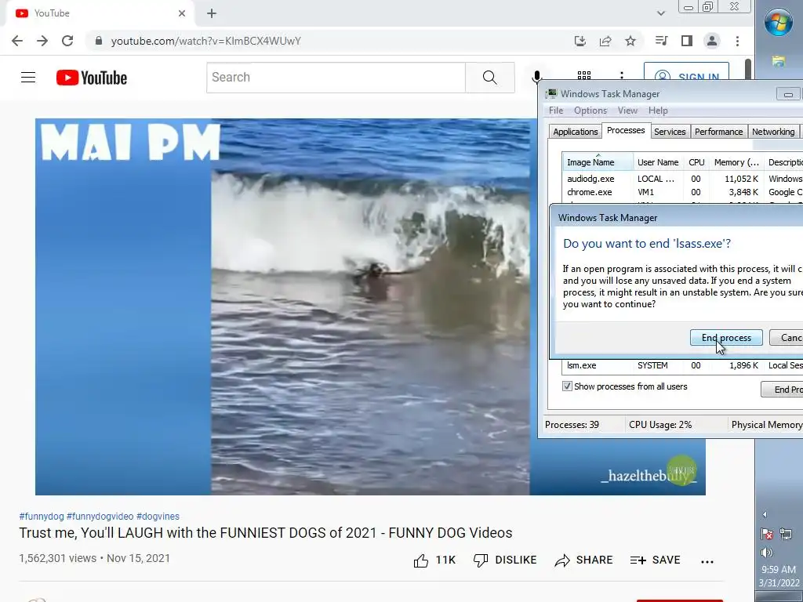Screen dimensions: 803x602
Task: Sort by Memory column header
Action: point(736,162)
